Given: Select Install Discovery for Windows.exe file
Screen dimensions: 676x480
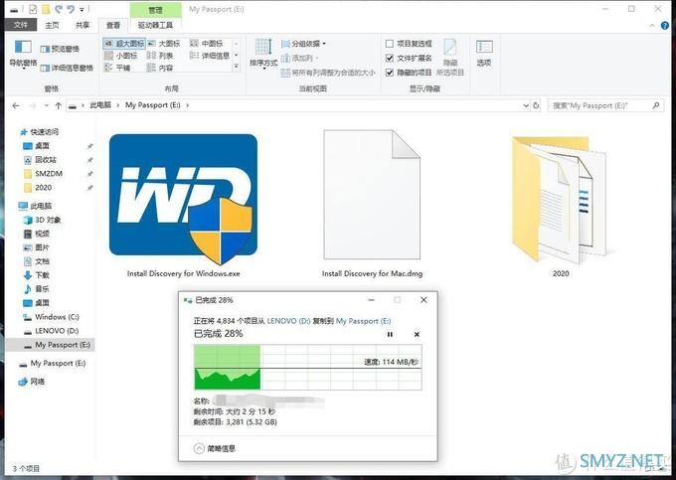Looking at the screenshot, I should [x=183, y=205].
